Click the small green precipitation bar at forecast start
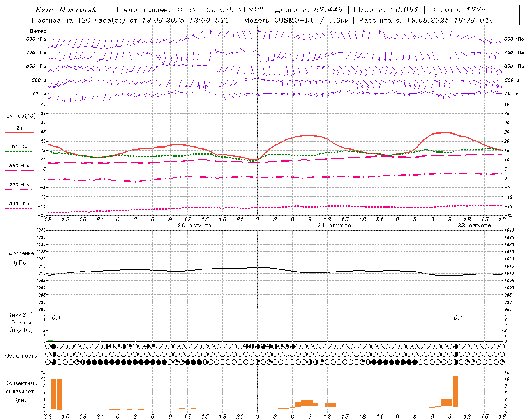 (51, 340)
